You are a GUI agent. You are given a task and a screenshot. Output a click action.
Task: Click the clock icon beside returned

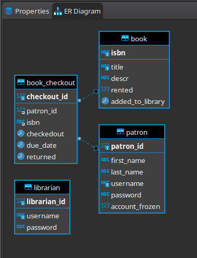coord(21,156)
